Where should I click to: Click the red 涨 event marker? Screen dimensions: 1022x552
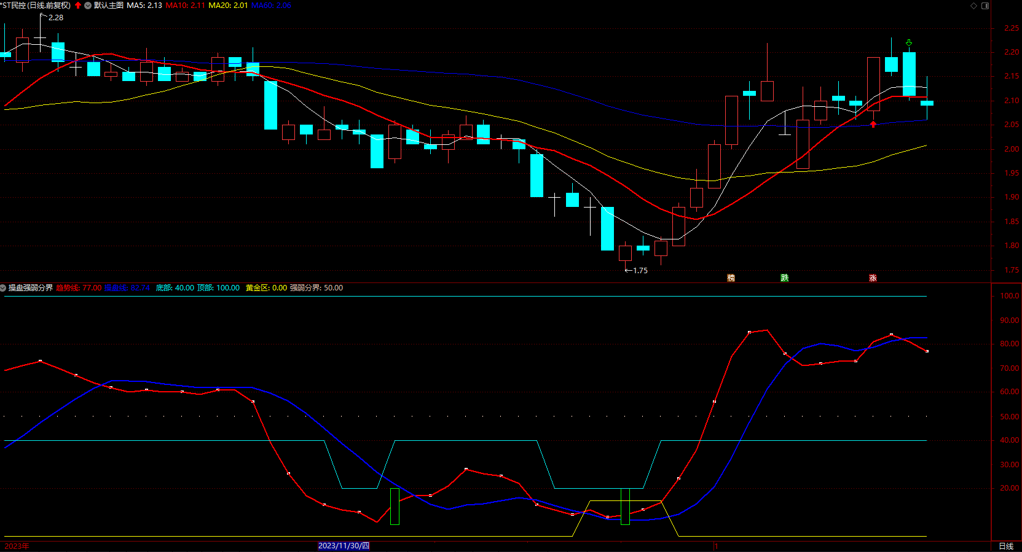point(873,278)
